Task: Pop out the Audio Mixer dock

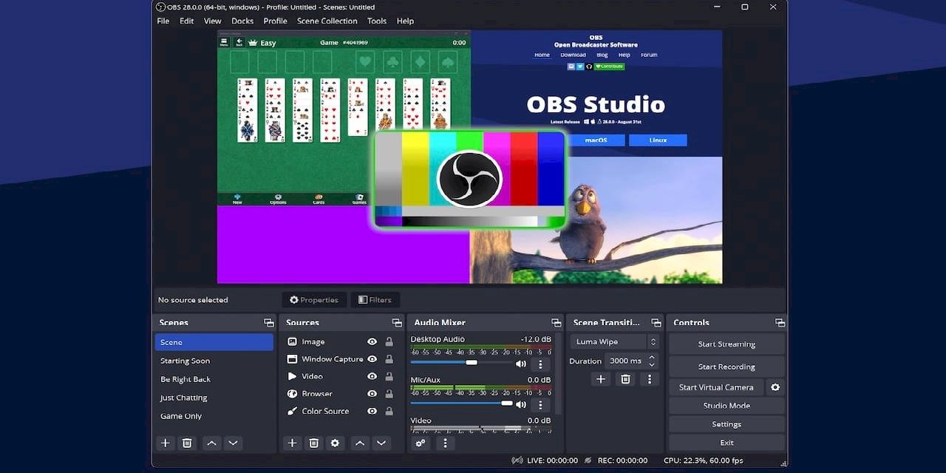Action: tap(556, 322)
